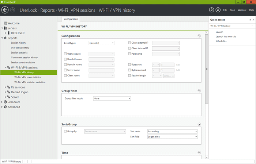
Task: Enable the User account checkbox
Action: [x=65, y=54]
